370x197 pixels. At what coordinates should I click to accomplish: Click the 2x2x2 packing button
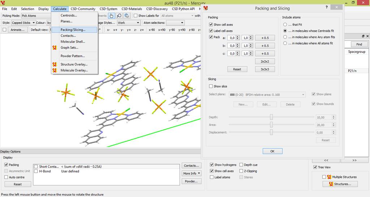(265, 61)
